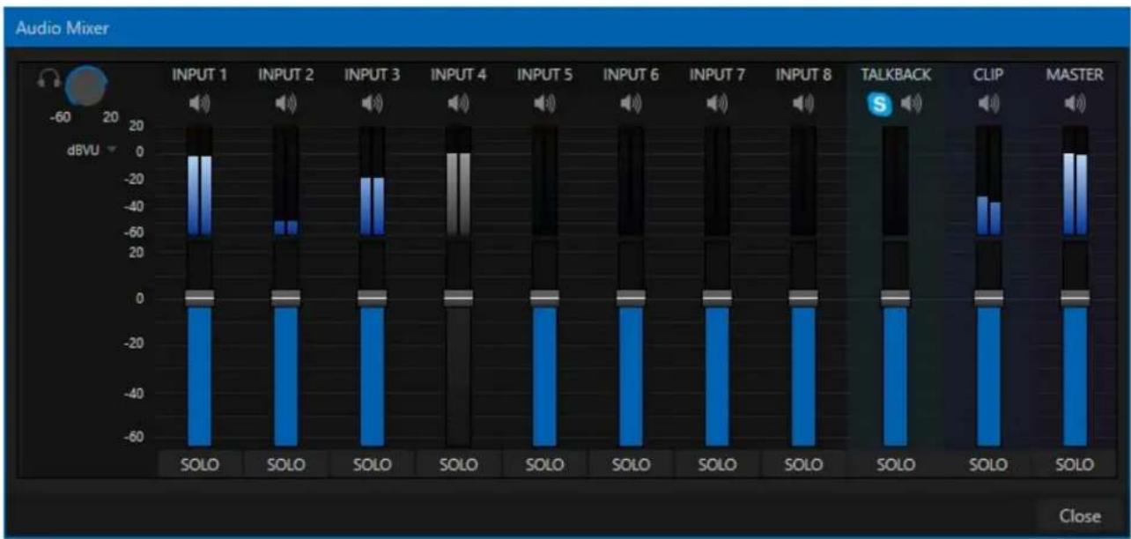This screenshot has width=1131, height=539.
Task: Solo INPUT 3
Action: click(x=372, y=464)
